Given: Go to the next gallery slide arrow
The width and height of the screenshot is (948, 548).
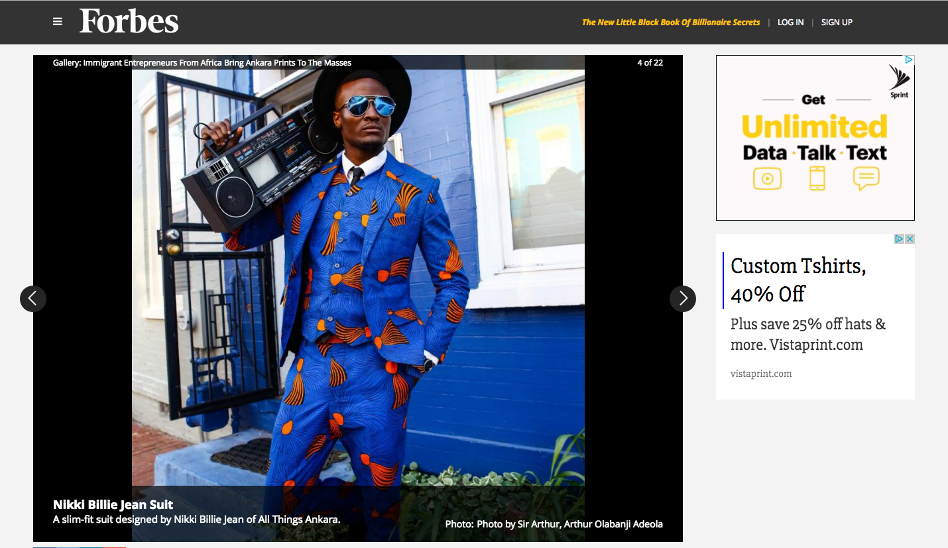Looking at the screenshot, I should pyautogui.click(x=683, y=299).
